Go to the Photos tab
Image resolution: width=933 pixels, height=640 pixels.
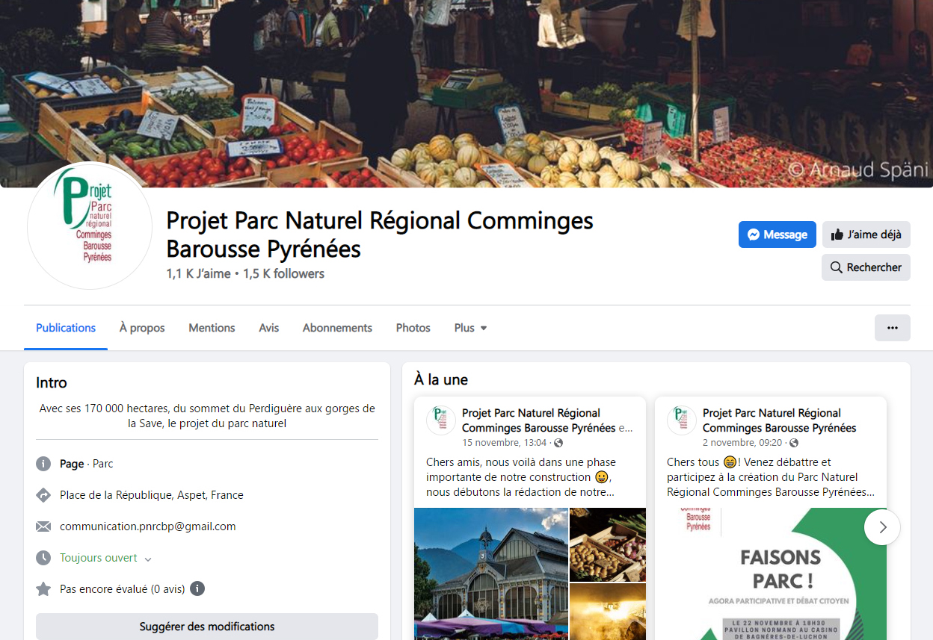(413, 328)
